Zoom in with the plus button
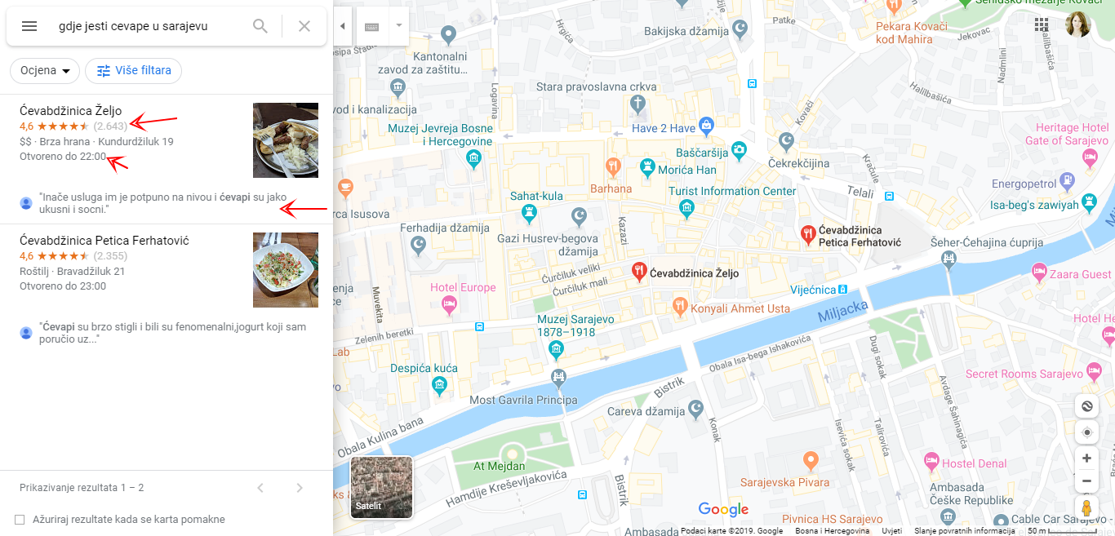The height and width of the screenshot is (536, 1115). [1086, 458]
